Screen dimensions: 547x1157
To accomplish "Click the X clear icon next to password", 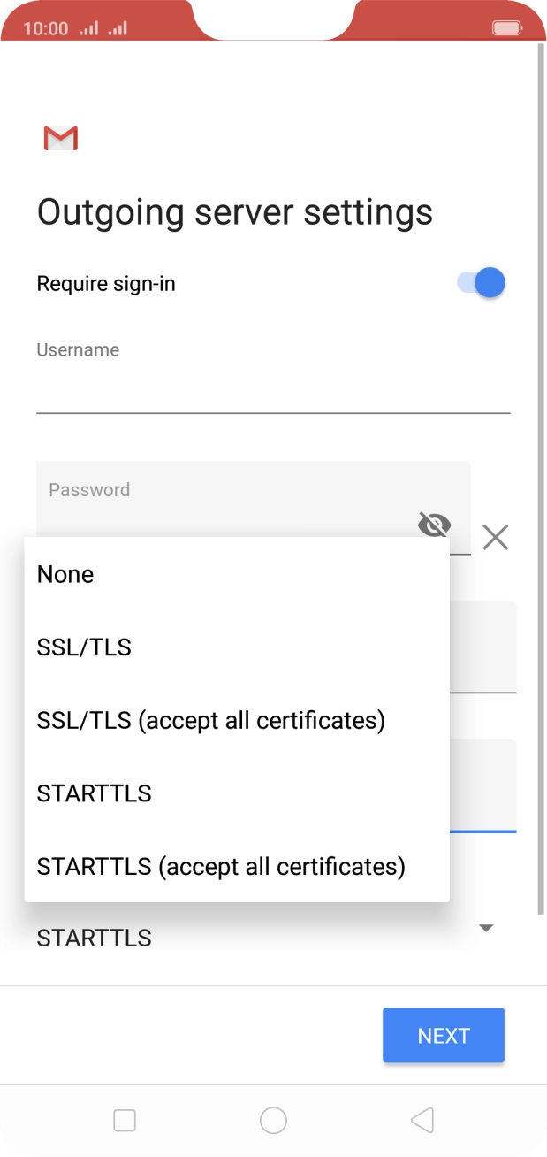I will click(x=495, y=537).
